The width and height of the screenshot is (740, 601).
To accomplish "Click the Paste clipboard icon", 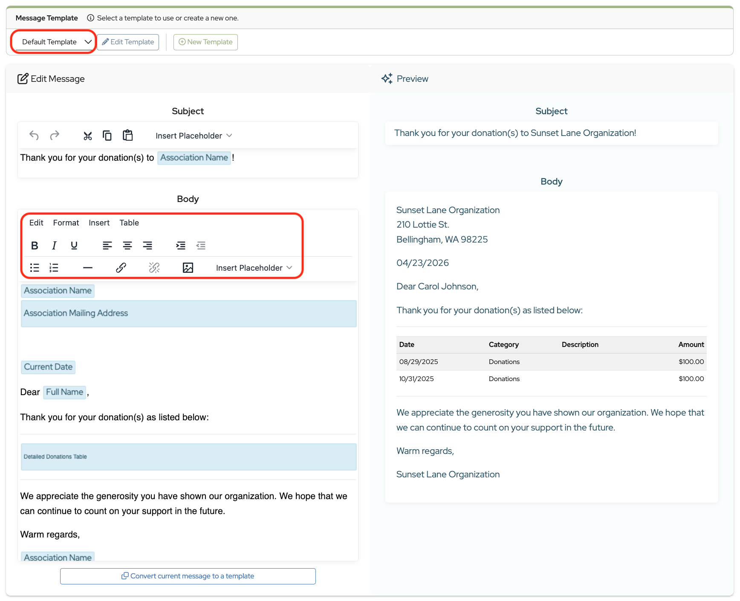I will point(127,136).
